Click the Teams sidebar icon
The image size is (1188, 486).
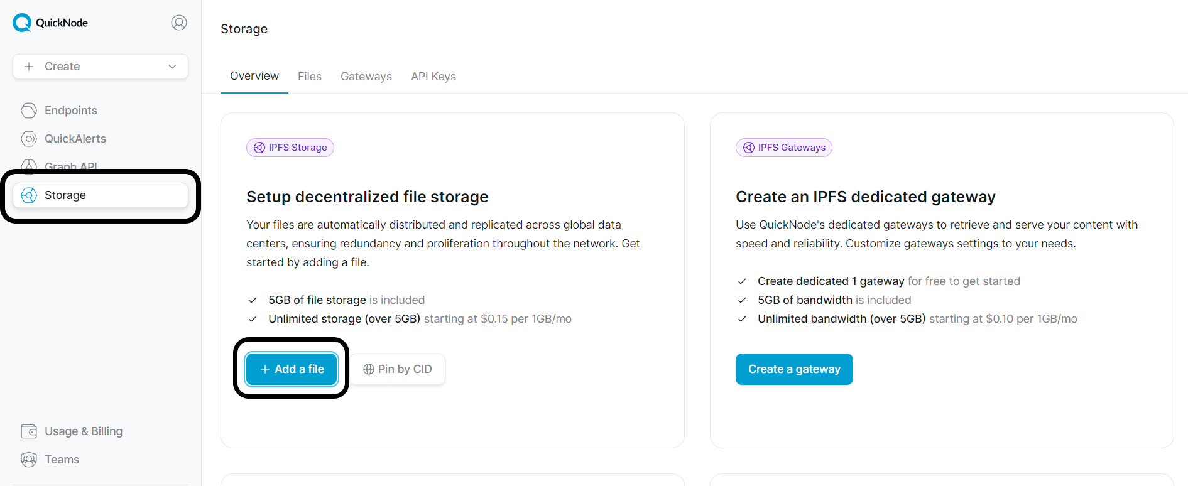29,460
